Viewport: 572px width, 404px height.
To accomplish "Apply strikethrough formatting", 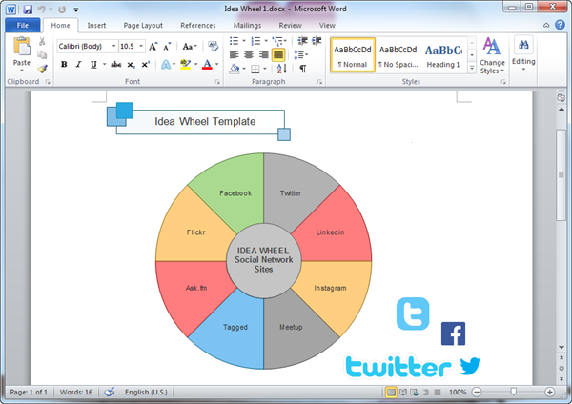I will (116, 65).
